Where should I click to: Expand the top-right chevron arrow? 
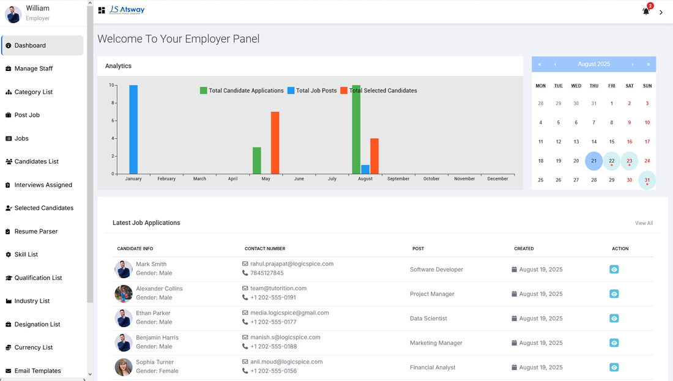(661, 12)
